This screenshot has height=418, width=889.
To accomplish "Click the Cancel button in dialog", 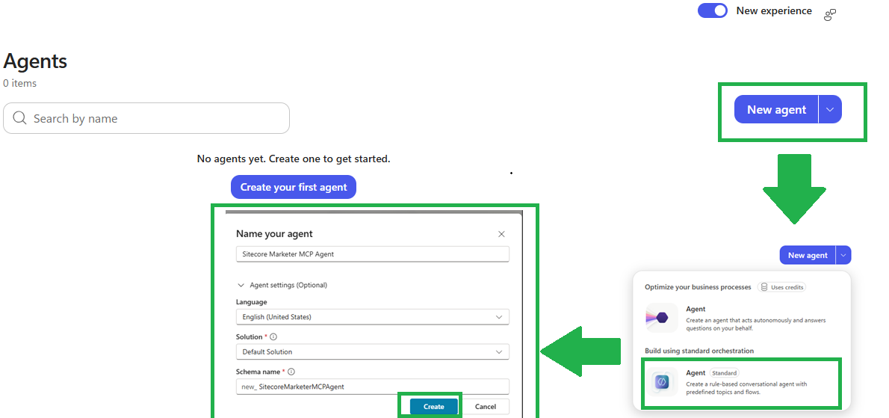I will [x=486, y=407].
